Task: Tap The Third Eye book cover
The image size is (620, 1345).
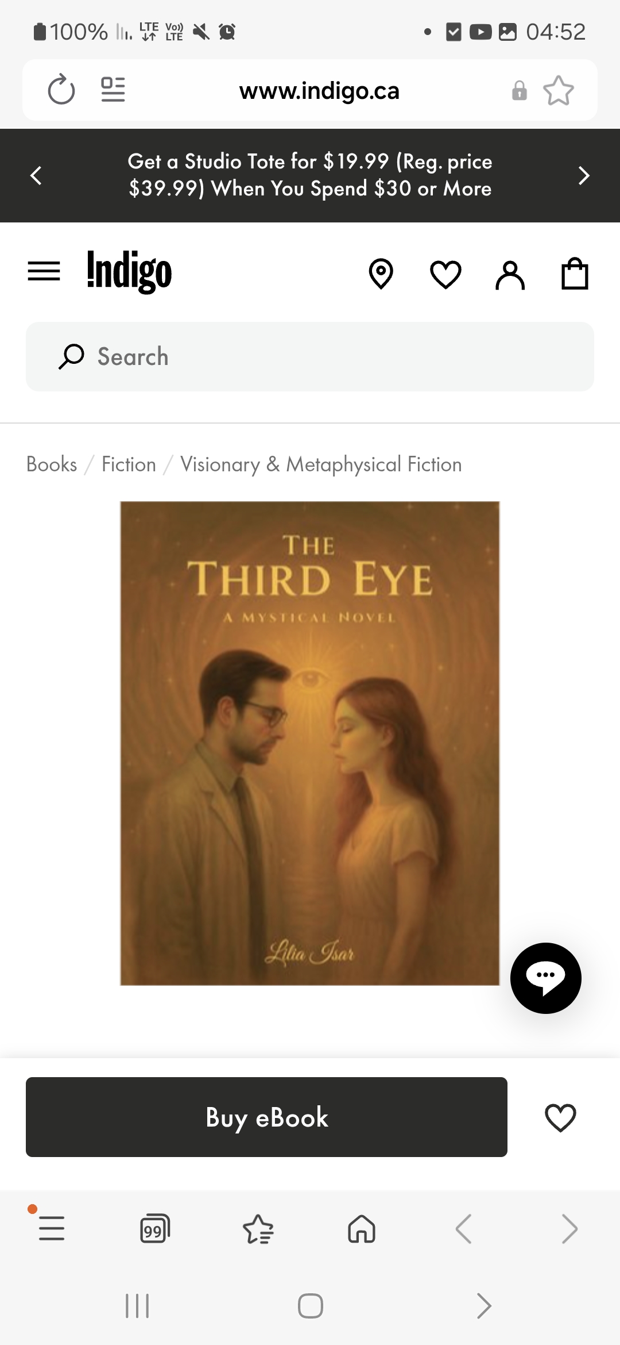Action: click(x=310, y=743)
